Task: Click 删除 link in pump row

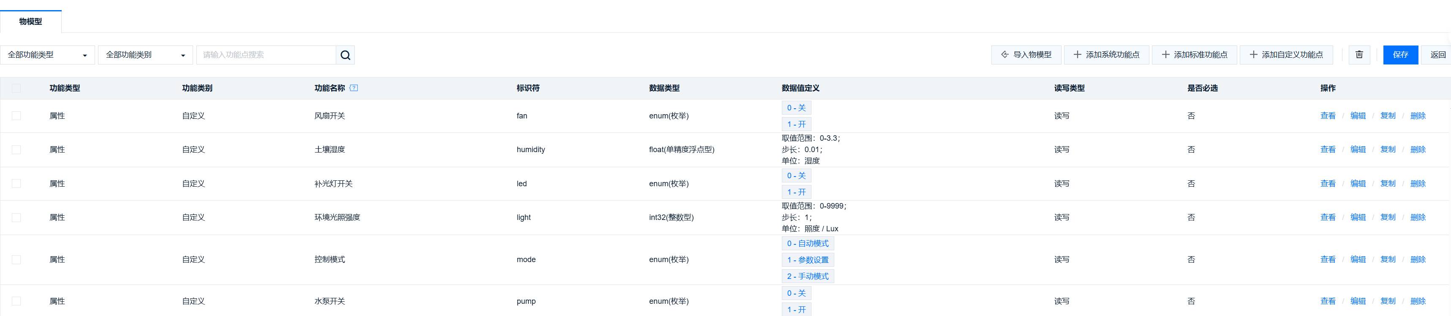Action: pos(1418,301)
